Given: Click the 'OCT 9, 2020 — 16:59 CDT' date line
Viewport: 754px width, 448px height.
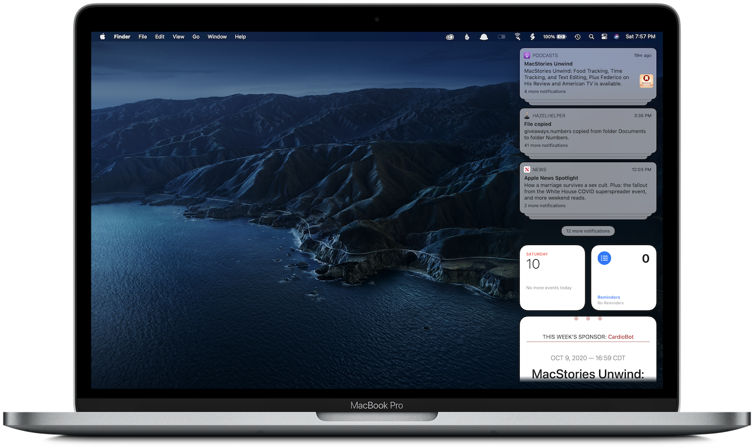Looking at the screenshot, I should click(588, 358).
